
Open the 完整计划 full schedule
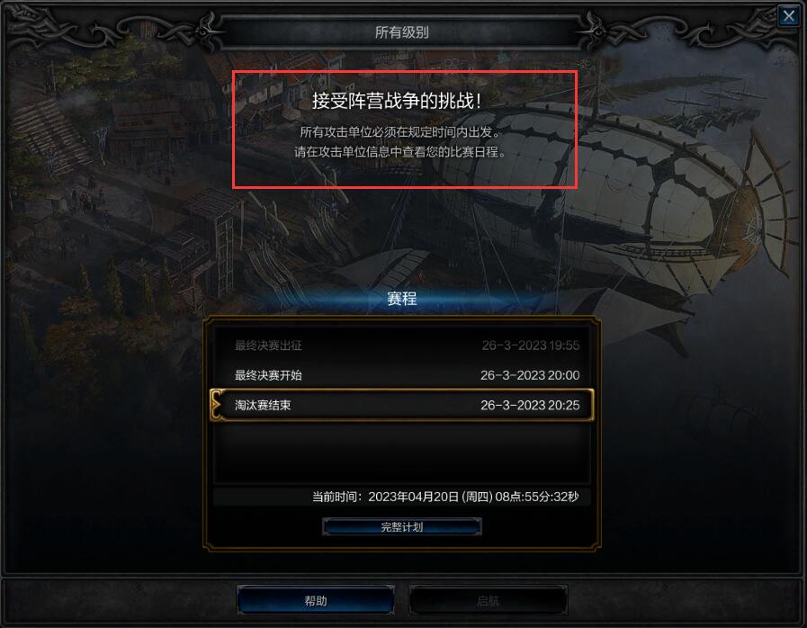click(402, 526)
